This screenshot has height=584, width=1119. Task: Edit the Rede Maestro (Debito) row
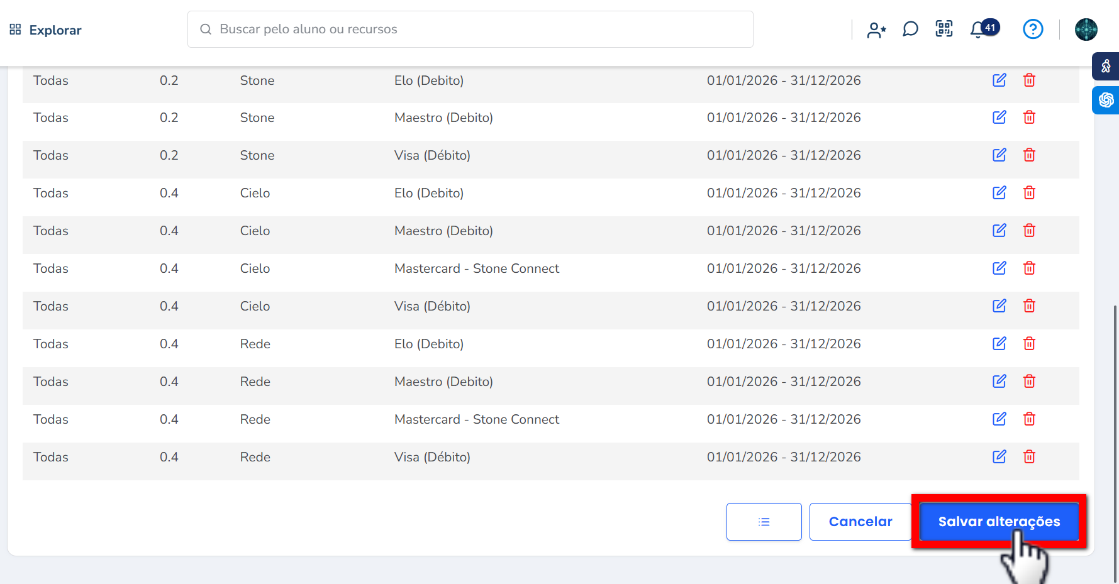(x=999, y=382)
